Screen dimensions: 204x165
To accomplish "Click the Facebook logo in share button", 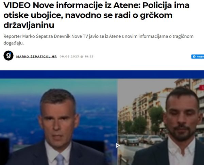I will pyautogui.click(x=194, y=56).
